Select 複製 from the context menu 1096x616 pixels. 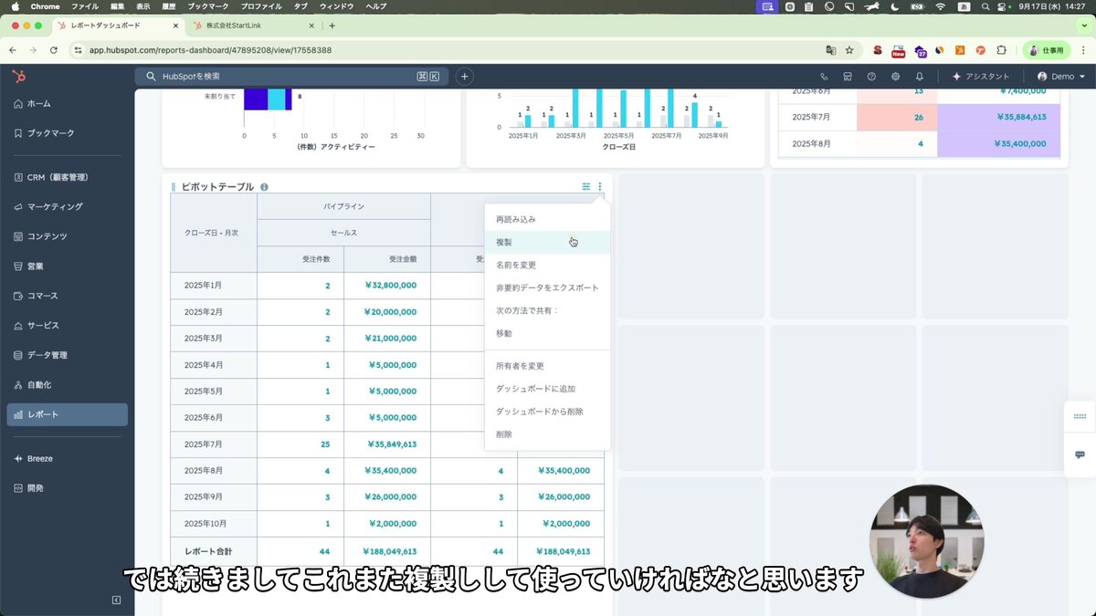pos(504,243)
